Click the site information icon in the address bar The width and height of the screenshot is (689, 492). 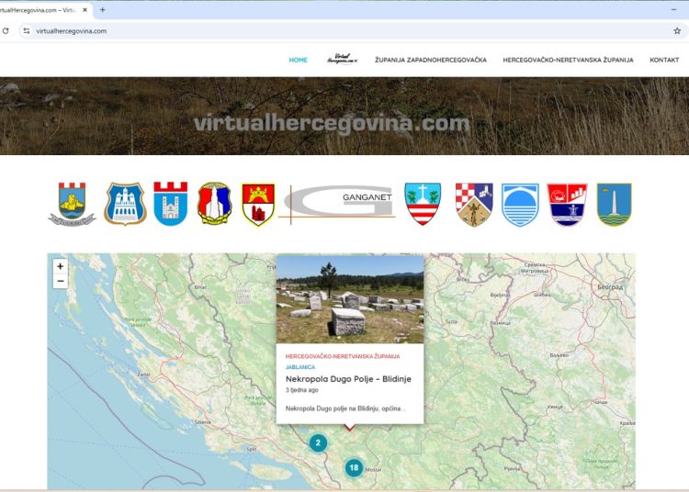pos(27,30)
